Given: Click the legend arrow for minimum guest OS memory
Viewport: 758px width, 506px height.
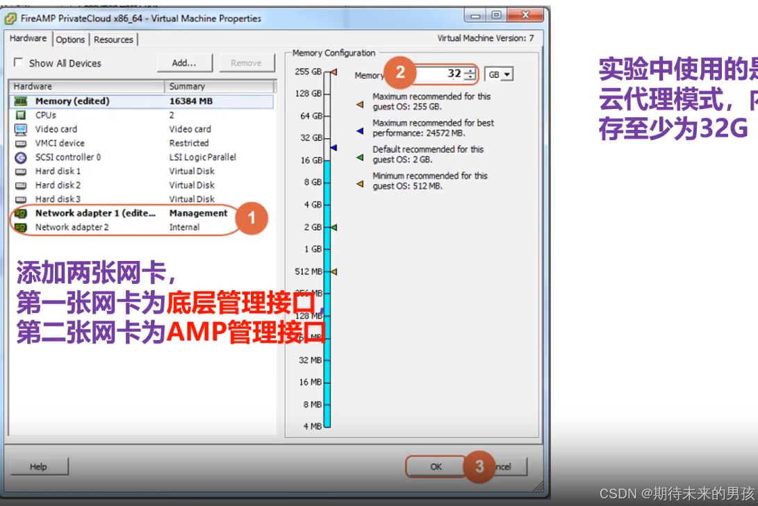Looking at the screenshot, I should [360, 183].
